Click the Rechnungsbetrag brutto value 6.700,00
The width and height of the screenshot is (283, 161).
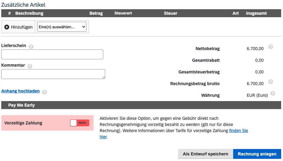click(255, 84)
